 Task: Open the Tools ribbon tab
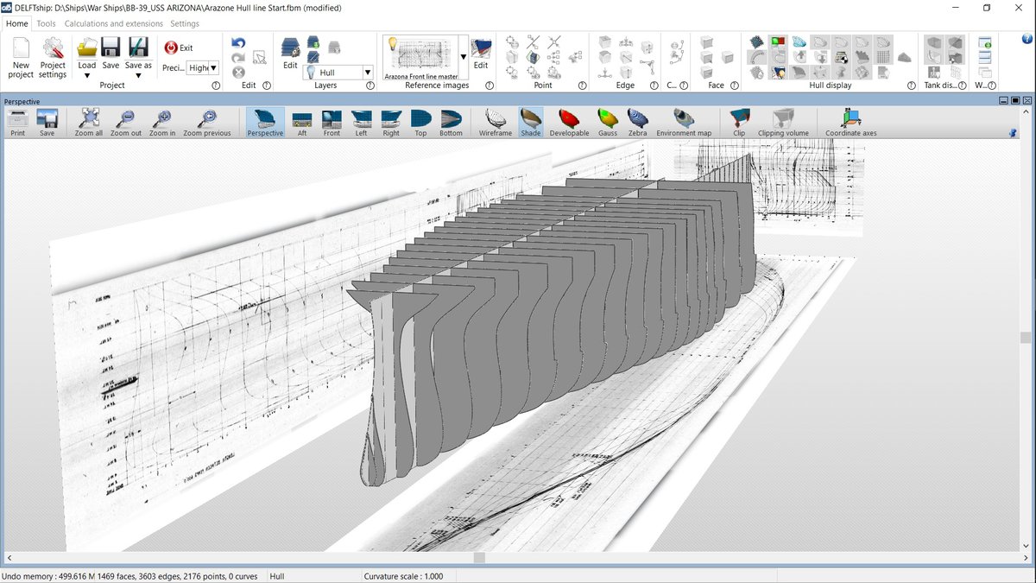47,23
